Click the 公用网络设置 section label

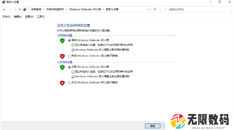tap(65, 62)
